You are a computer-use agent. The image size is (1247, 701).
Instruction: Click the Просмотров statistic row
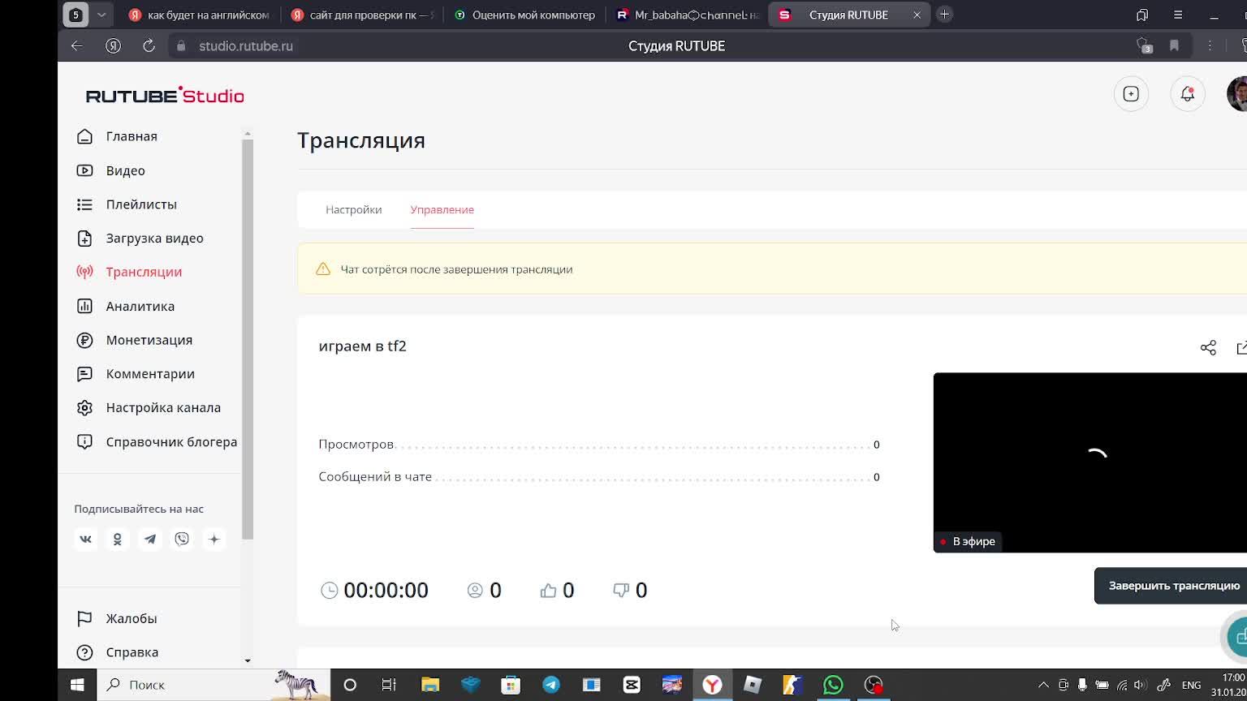(x=599, y=445)
